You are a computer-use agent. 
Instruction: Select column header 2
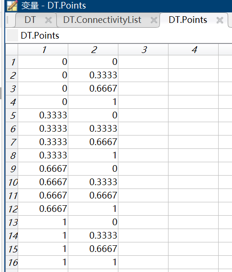93,50
